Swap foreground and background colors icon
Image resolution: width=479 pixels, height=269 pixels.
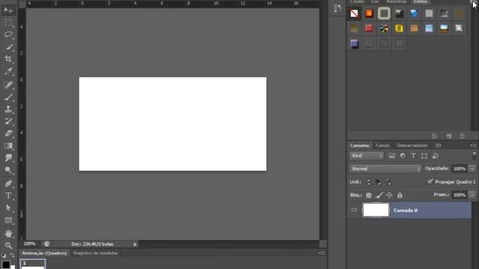[x=12, y=255]
